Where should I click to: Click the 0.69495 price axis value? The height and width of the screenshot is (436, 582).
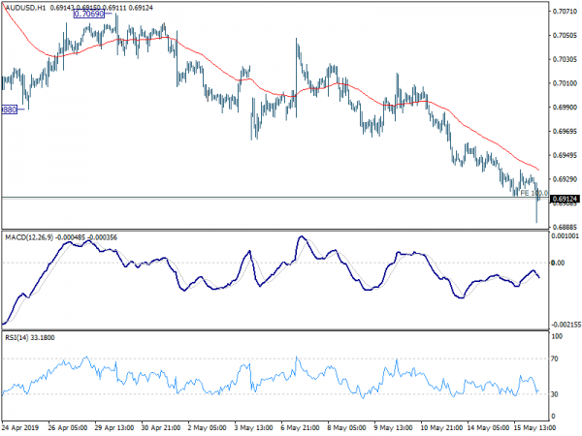pos(565,155)
